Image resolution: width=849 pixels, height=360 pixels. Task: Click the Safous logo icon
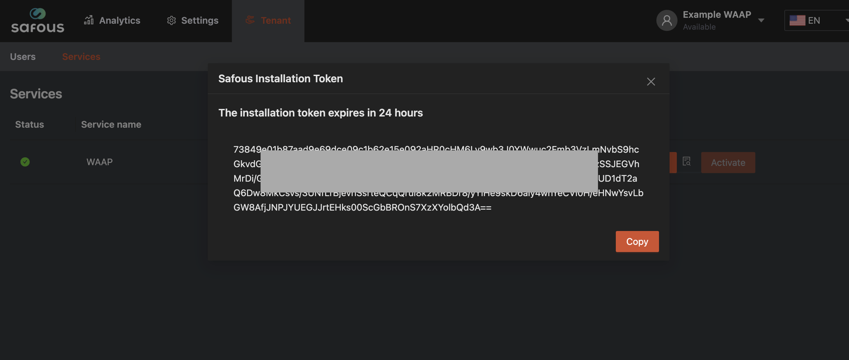tap(38, 13)
